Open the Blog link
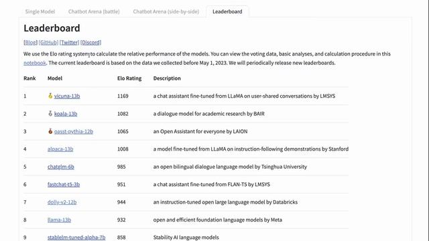Viewport: 429px width, 241px height. [30, 42]
